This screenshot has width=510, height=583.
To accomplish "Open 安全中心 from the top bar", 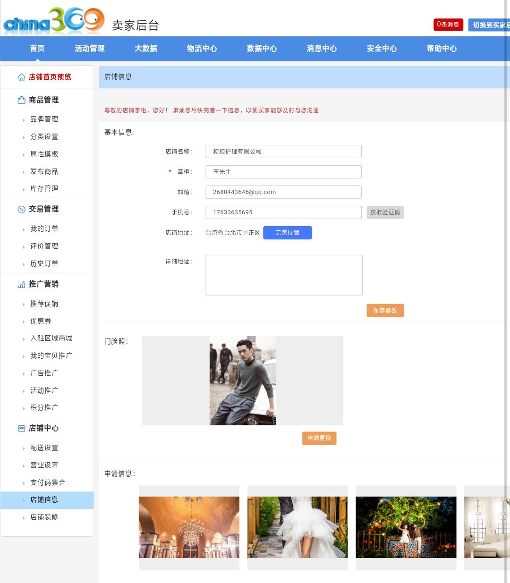I will click(x=382, y=49).
